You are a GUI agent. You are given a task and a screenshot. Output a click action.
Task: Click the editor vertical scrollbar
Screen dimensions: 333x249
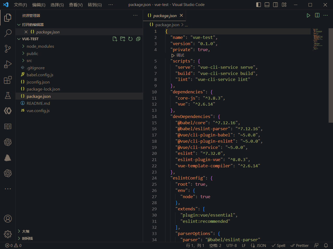tap(331, 75)
